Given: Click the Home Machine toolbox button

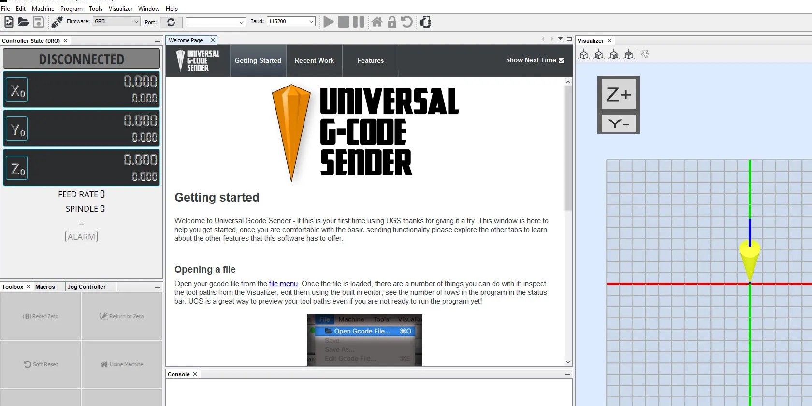Looking at the screenshot, I should pos(122,364).
